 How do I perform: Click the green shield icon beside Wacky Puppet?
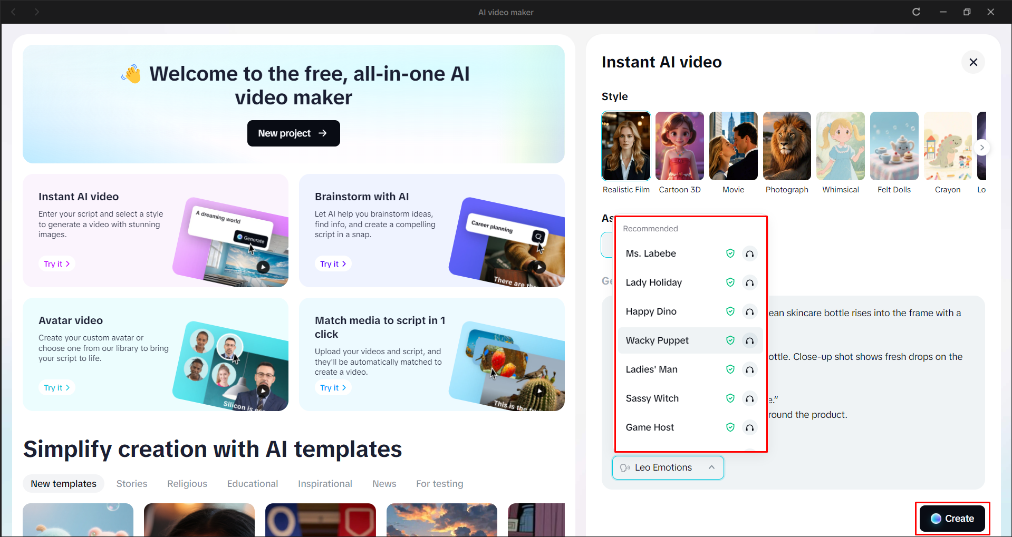click(x=730, y=340)
